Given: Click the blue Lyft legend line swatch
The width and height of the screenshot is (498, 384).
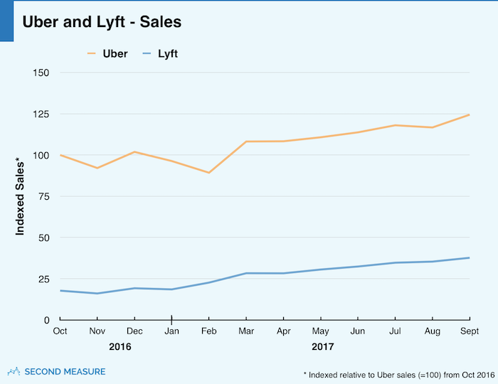Looking at the screenshot, I should 147,53.
